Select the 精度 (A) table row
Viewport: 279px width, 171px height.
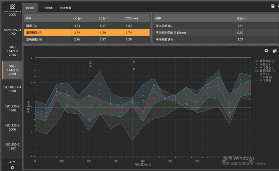click(87, 26)
